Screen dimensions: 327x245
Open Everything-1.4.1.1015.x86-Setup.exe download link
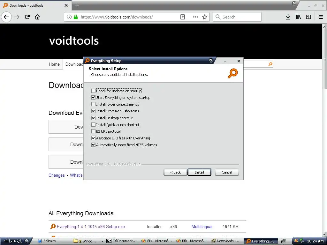[x=91, y=226]
